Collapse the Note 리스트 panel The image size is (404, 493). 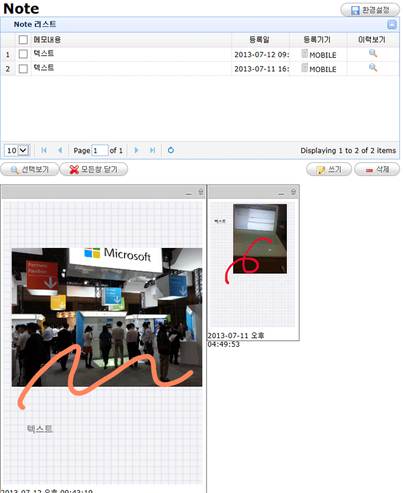click(x=392, y=24)
